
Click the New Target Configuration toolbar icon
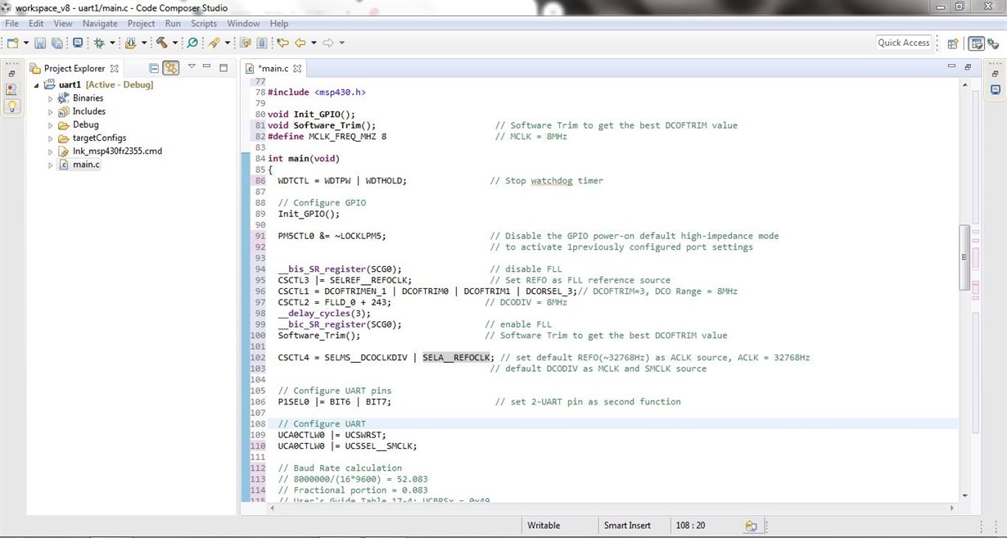click(78, 42)
